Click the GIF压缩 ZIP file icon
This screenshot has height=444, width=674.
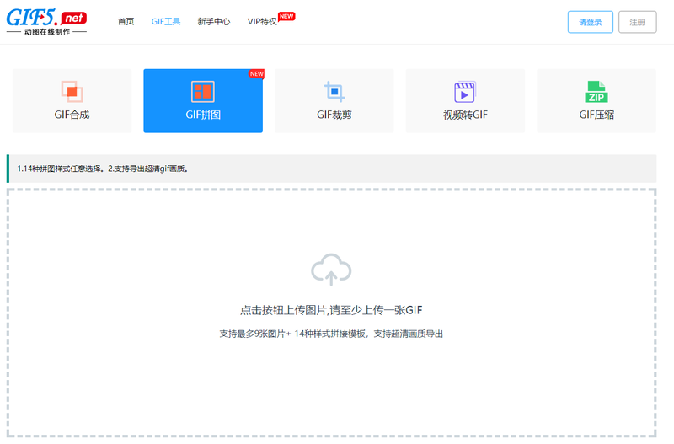596,92
